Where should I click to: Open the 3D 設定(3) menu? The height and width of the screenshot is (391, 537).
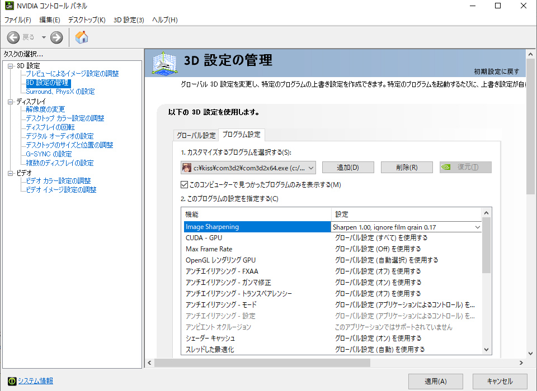coord(129,20)
